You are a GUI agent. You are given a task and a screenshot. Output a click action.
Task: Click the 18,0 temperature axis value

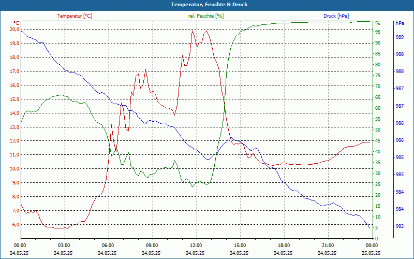pos(14,57)
